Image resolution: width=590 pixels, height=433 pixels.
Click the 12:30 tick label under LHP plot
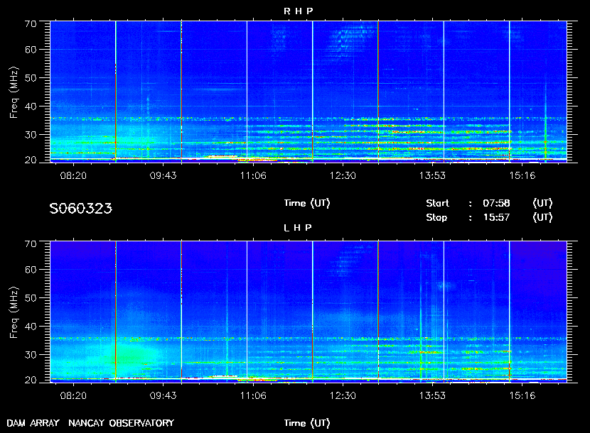(343, 395)
